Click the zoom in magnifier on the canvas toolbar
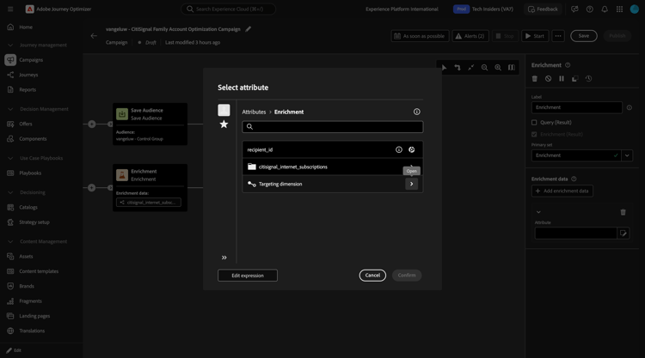The width and height of the screenshot is (645, 358). pos(498,67)
